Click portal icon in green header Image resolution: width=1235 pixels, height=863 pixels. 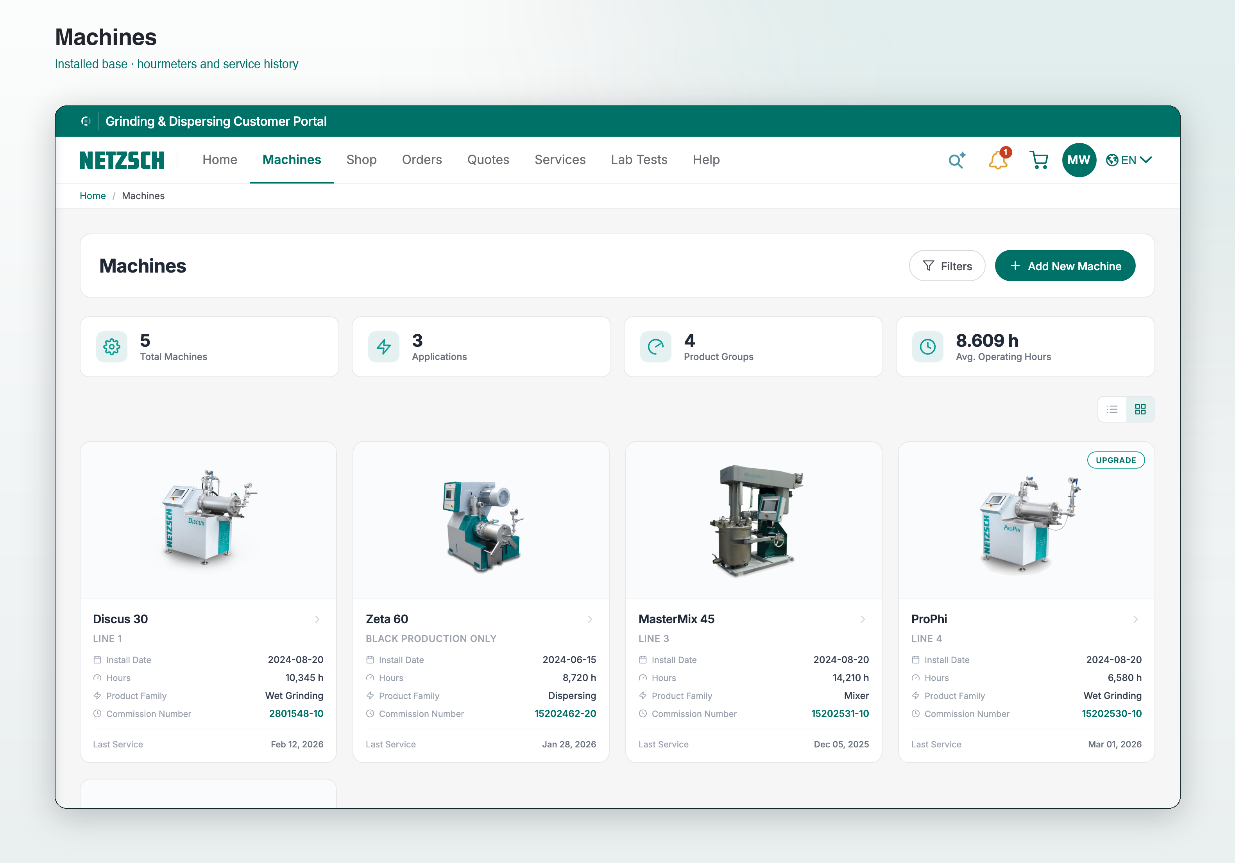point(86,121)
